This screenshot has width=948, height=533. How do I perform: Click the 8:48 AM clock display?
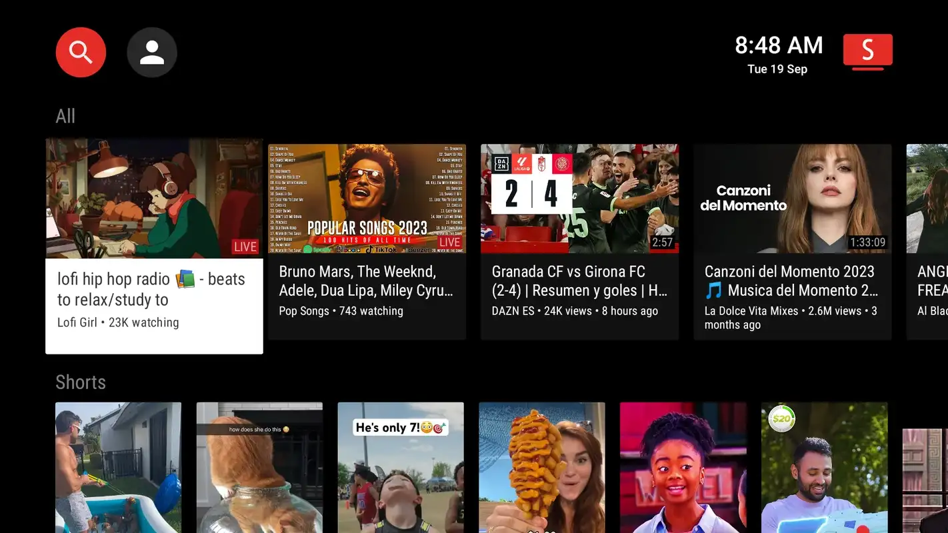tap(778, 46)
